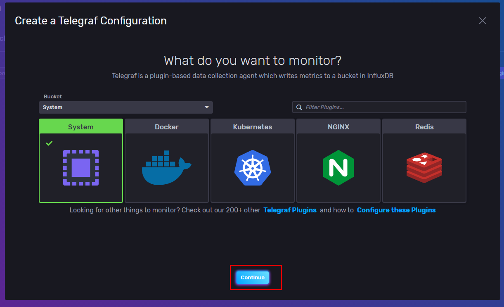Click the Bucket dropdown caret arrow
The width and height of the screenshot is (504, 307).
[x=207, y=107]
